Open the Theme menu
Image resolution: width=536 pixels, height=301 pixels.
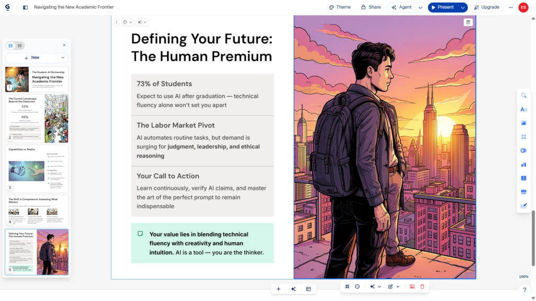pyautogui.click(x=340, y=7)
